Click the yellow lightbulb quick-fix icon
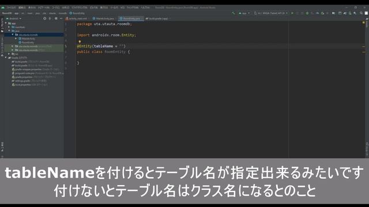 coord(80,42)
